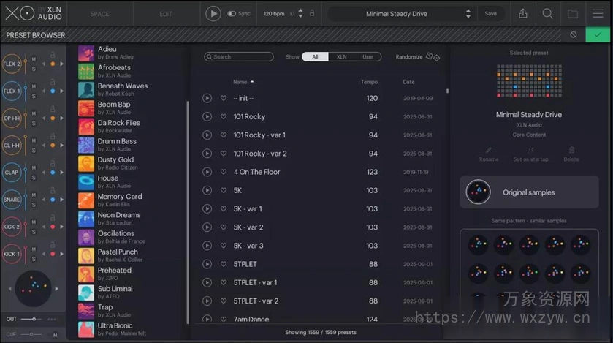Select the XLN filter

(342, 57)
